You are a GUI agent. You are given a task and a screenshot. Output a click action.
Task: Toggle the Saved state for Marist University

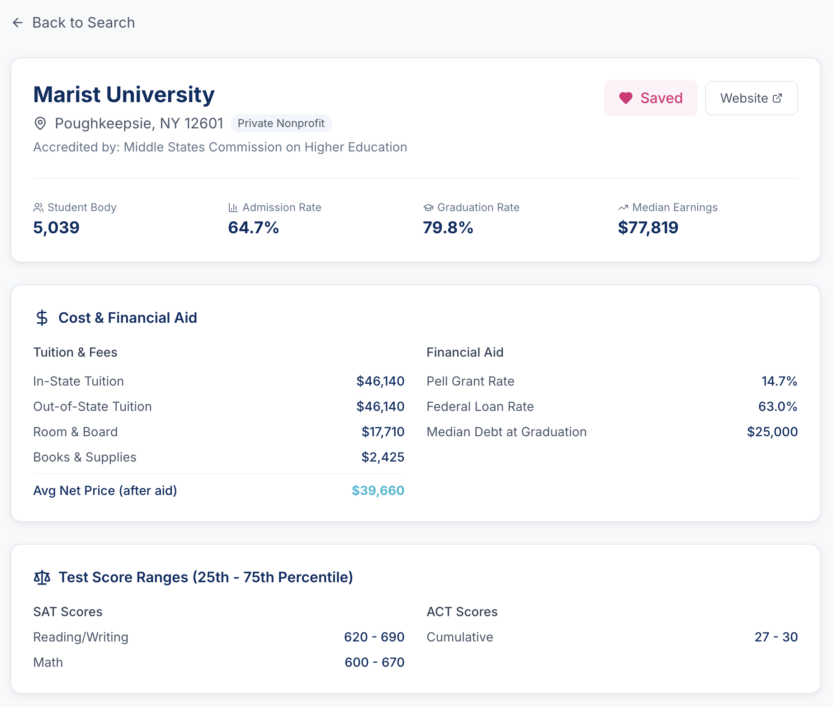pyautogui.click(x=651, y=98)
